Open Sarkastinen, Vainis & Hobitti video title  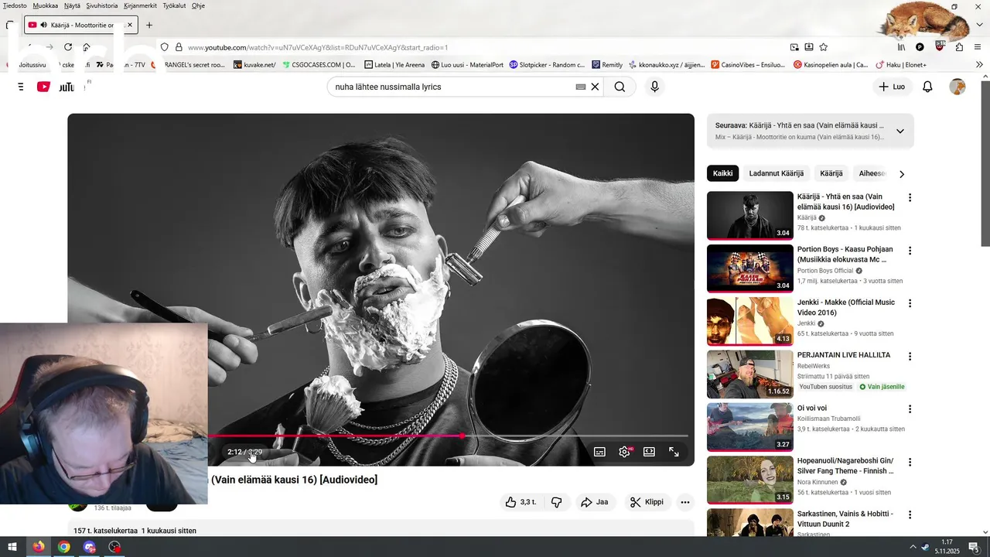(x=845, y=518)
